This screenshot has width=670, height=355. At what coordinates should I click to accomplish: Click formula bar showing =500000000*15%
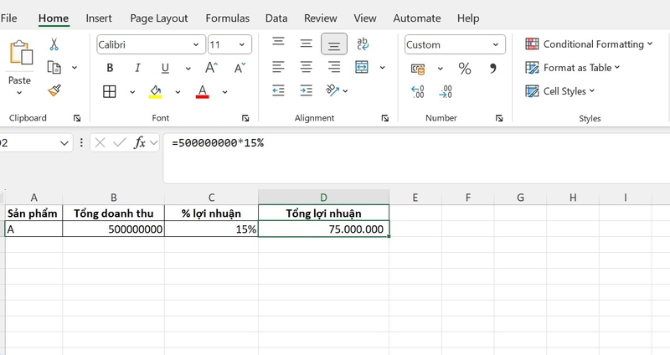click(416, 158)
